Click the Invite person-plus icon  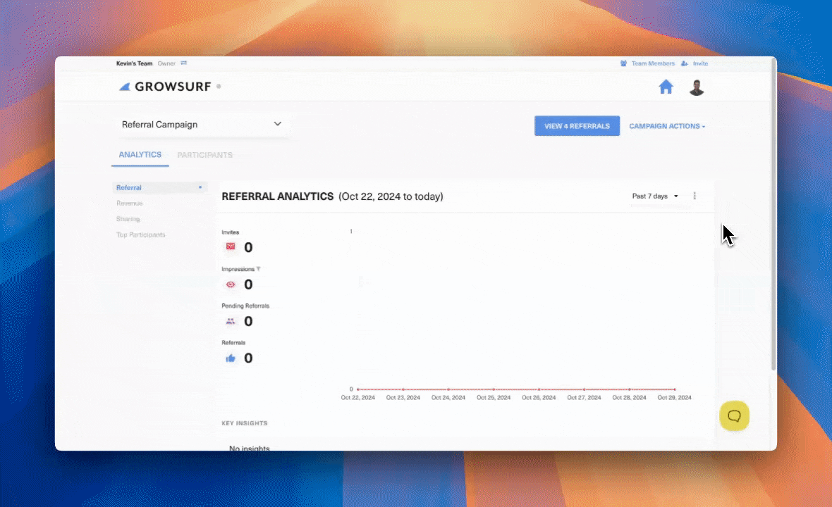coord(685,63)
